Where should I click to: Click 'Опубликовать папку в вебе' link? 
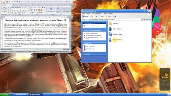[94, 35]
